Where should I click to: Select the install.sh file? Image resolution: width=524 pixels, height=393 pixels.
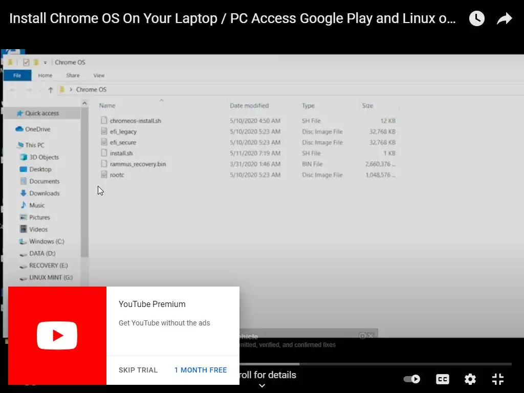click(121, 154)
